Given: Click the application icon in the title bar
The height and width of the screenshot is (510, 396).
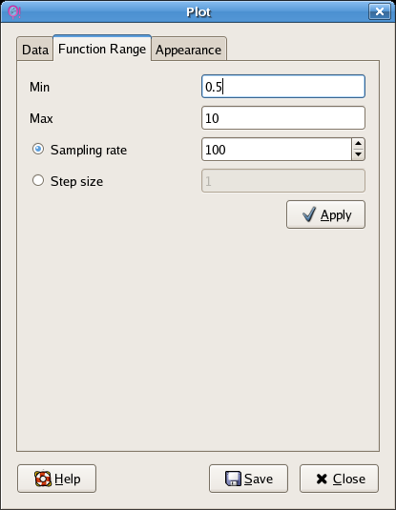Looking at the screenshot, I should coord(14,12).
